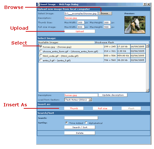Click the Browse button

[105, 13]
